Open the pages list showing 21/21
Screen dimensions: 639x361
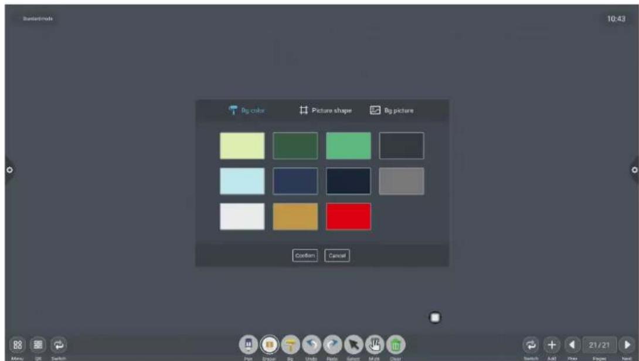click(600, 345)
